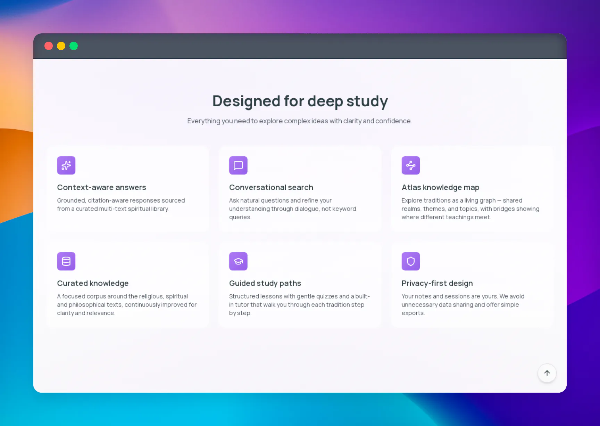The height and width of the screenshot is (426, 600).
Task: Click the graph route icon for Atlas knowledge map
Action: [411, 165]
